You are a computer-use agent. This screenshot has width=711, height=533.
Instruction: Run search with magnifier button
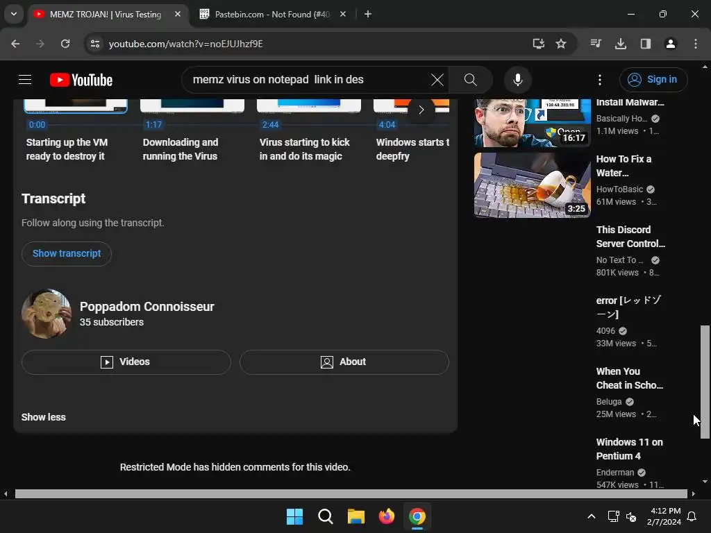tap(470, 80)
